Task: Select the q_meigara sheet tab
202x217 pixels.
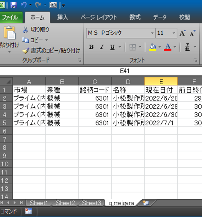Action: point(121,203)
